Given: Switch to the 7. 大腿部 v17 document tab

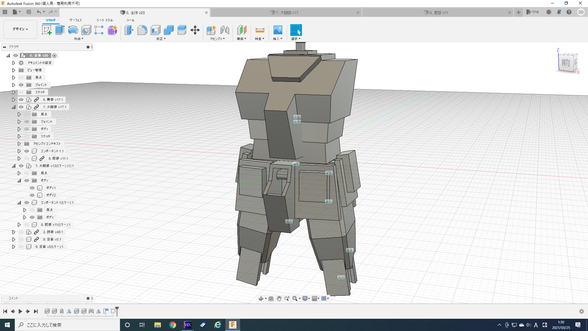Looking at the screenshot, I should pos(287,13).
